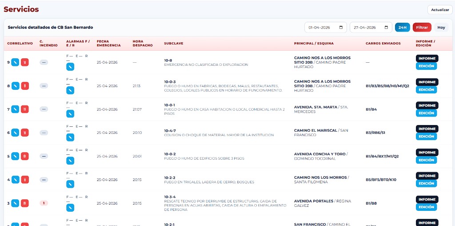
Task: Delete service 8 using red trash icon
Action: [x=25, y=86]
